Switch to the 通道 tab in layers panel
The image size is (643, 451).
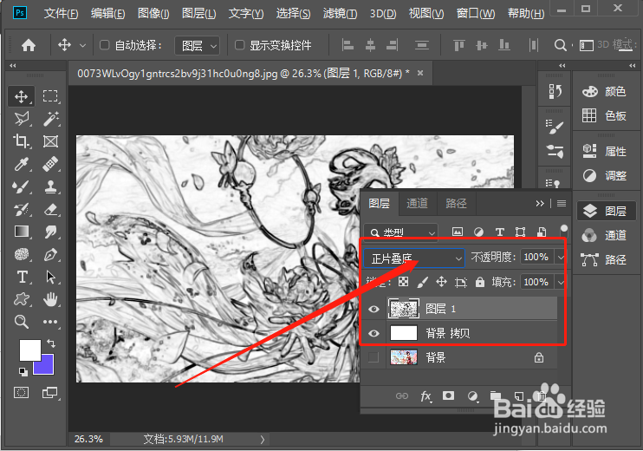click(417, 203)
